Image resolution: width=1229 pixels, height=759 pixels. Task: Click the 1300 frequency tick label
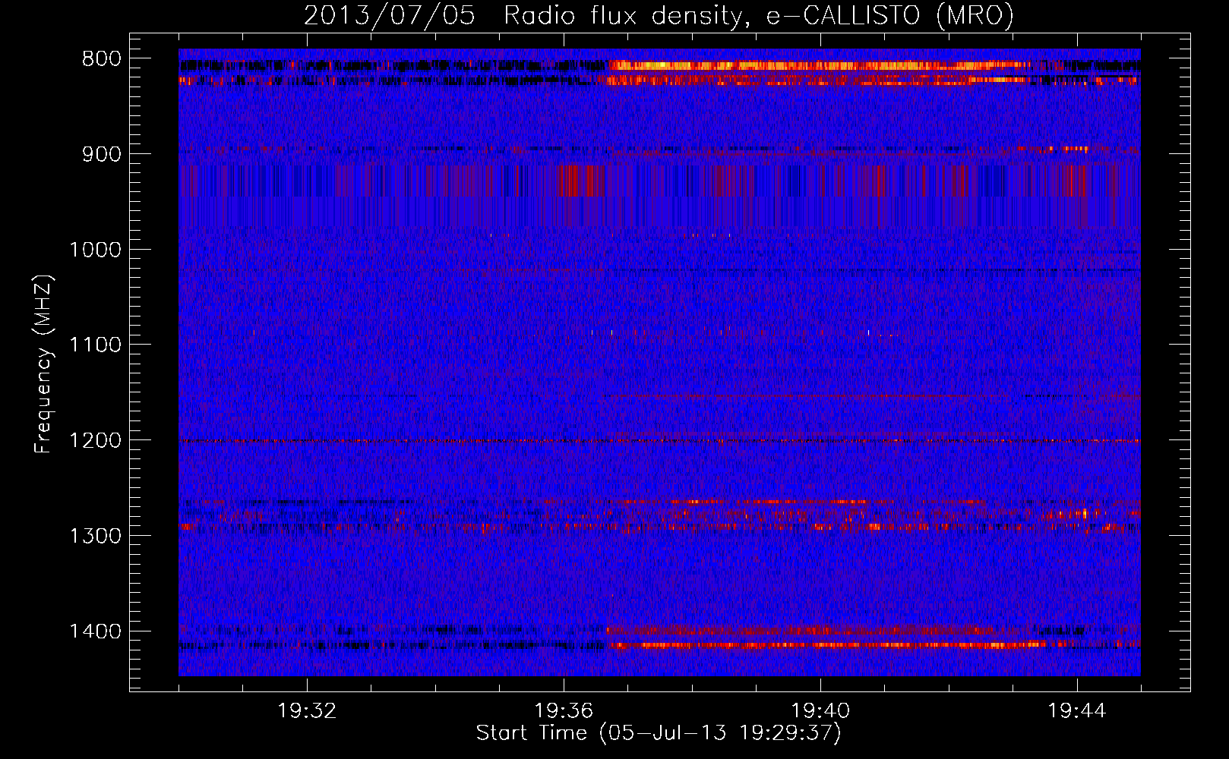96,537
